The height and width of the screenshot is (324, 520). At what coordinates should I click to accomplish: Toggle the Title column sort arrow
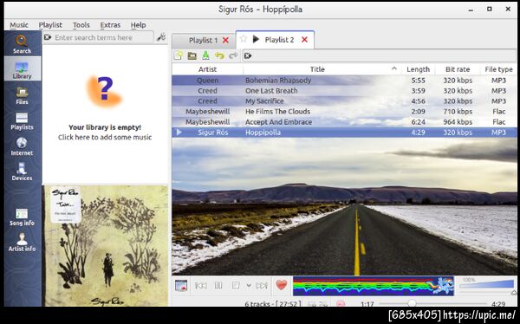(x=394, y=68)
